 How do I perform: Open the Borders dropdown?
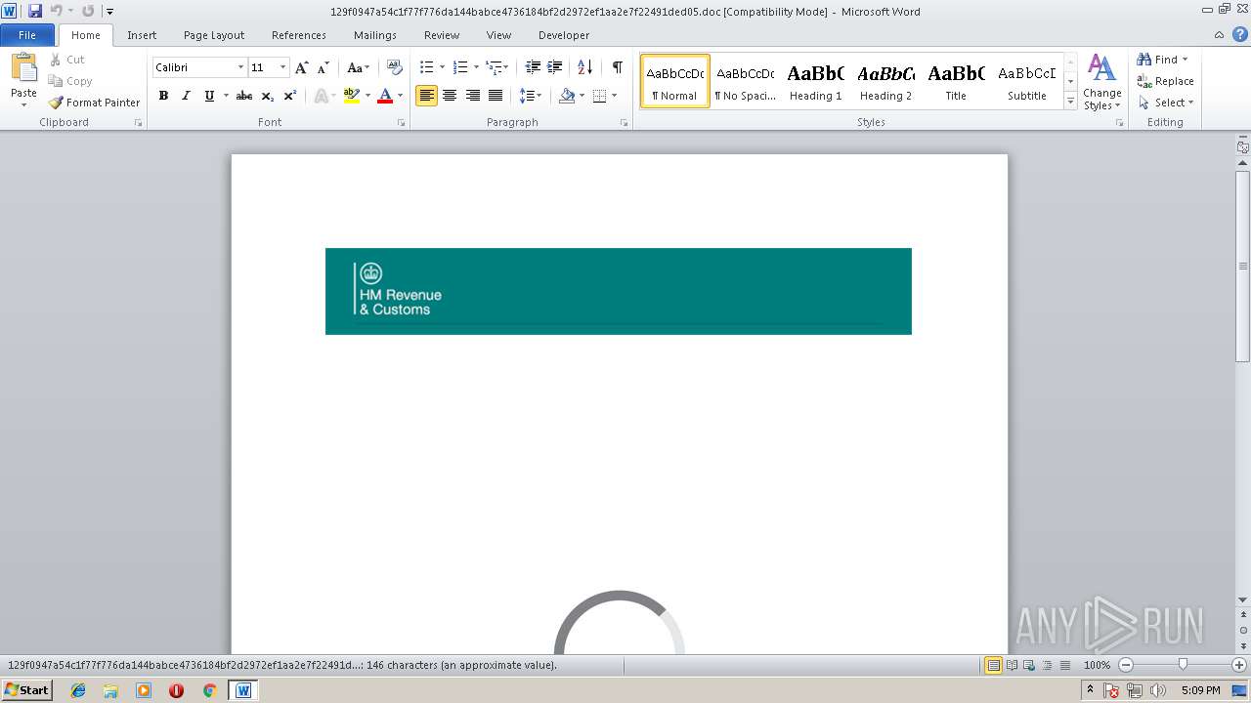[614, 96]
